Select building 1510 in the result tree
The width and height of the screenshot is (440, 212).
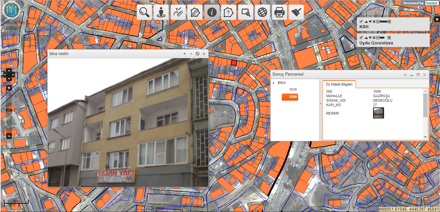point(293,90)
